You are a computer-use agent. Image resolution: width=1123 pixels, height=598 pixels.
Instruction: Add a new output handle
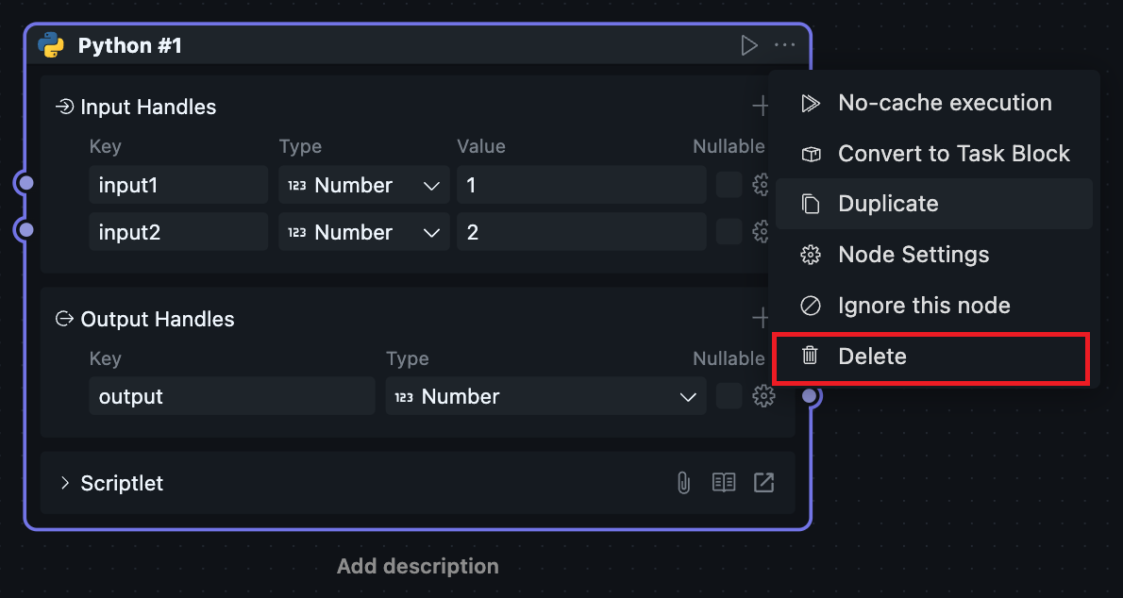tap(761, 319)
